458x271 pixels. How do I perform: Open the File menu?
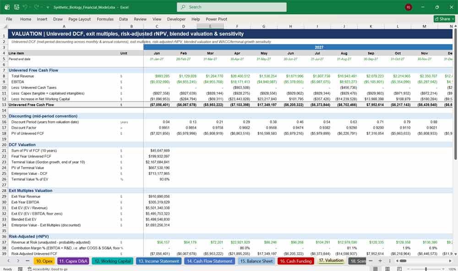click(x=9, y=19)
